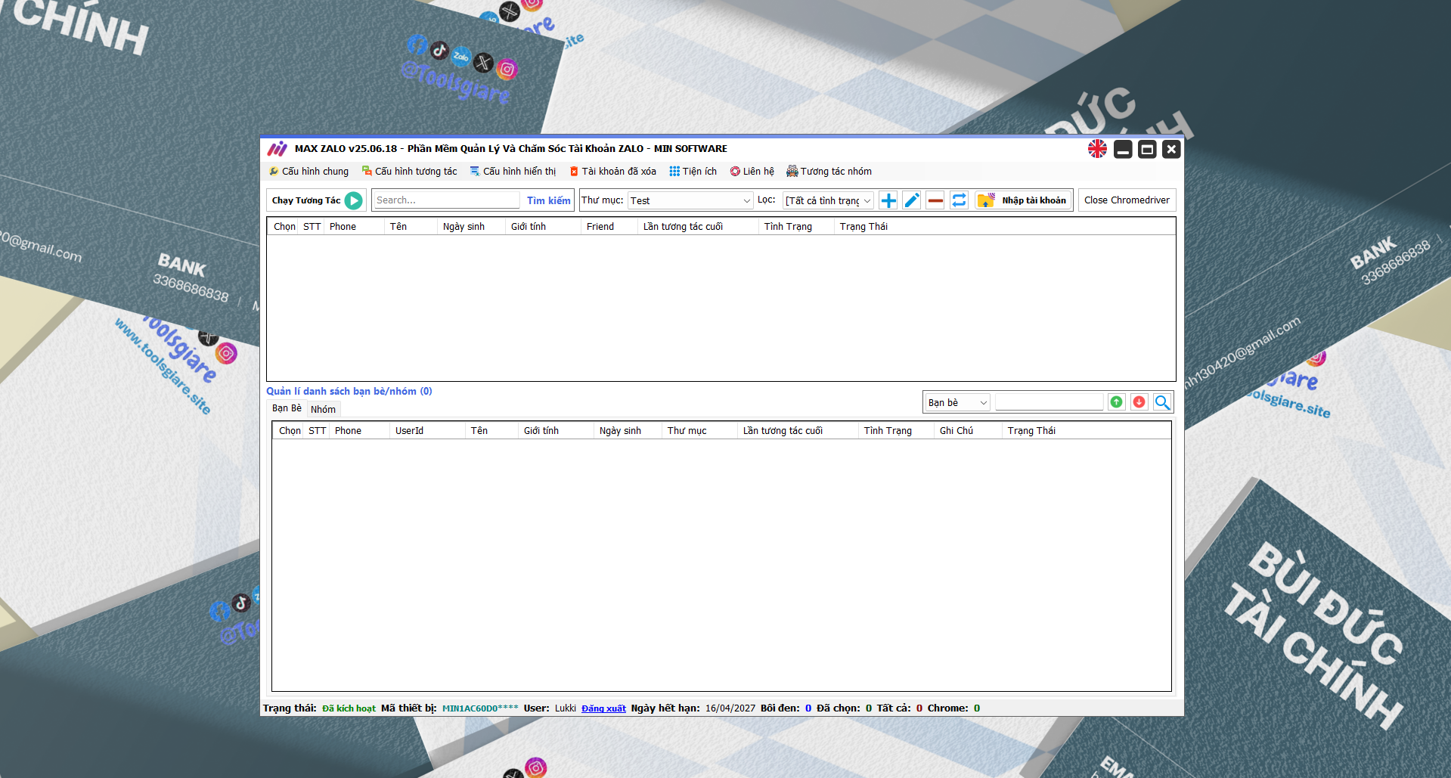Open the Cấu hình hiển thị menu
1451x778 pixels.
pyautogui.click(x=513, y=172)
